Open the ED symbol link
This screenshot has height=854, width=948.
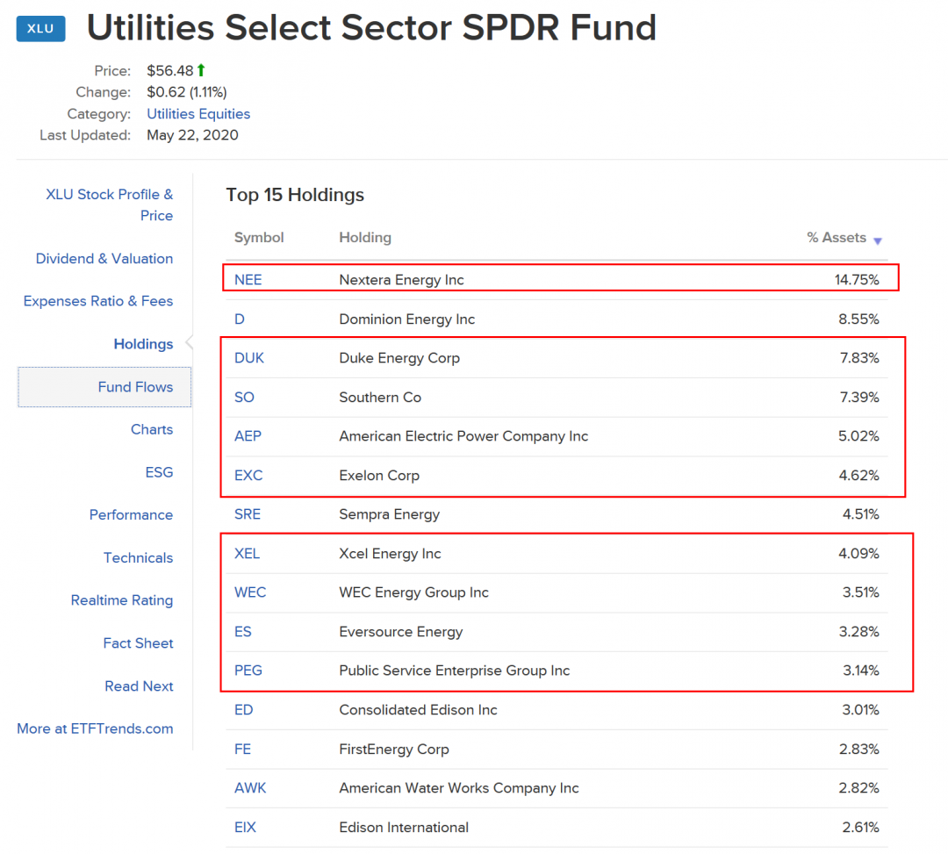click(x=244, y=709)
